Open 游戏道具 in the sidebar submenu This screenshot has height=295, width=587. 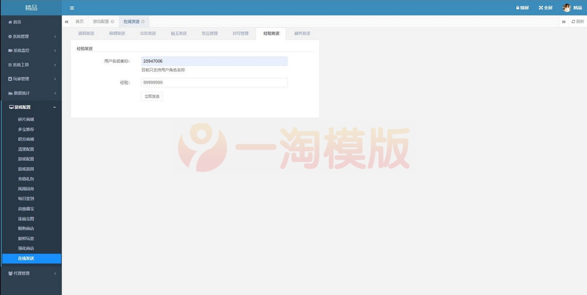26,169
